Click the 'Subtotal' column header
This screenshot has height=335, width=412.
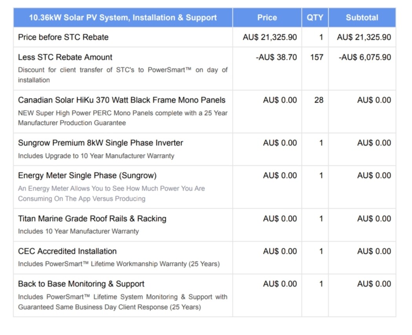pos(362,18)
